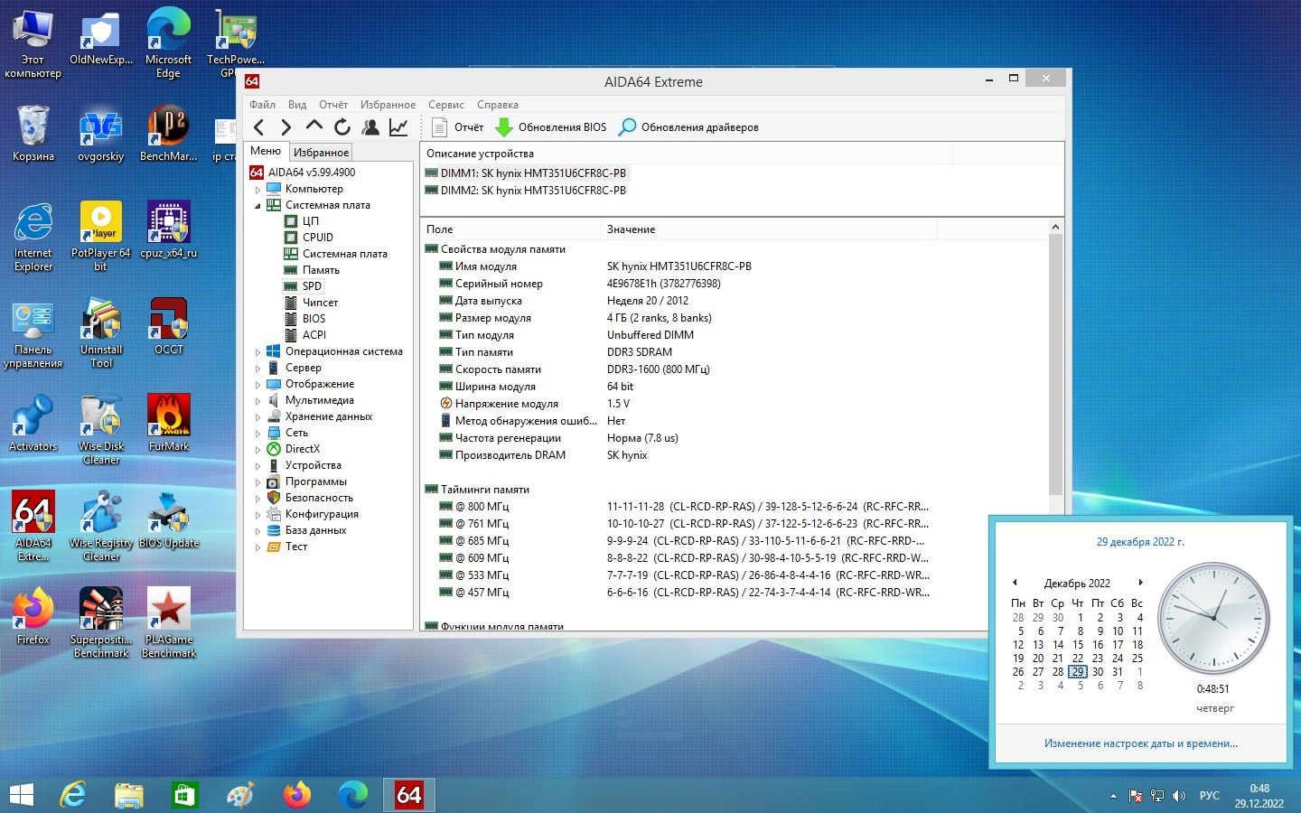The height and width of the screenshot is (813, 1301).
Task: Refresh the AIDA64 page
Action: [x=342, y=127]
